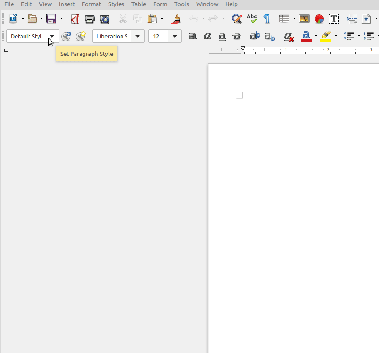379x353 pixels.
Task: Click inside the font size field
Action: click(158, 36)
